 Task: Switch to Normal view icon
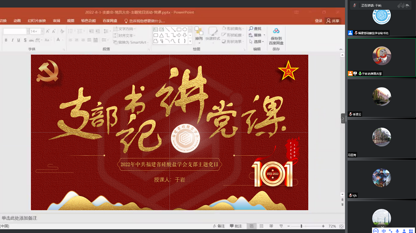(x=251, y=226)
